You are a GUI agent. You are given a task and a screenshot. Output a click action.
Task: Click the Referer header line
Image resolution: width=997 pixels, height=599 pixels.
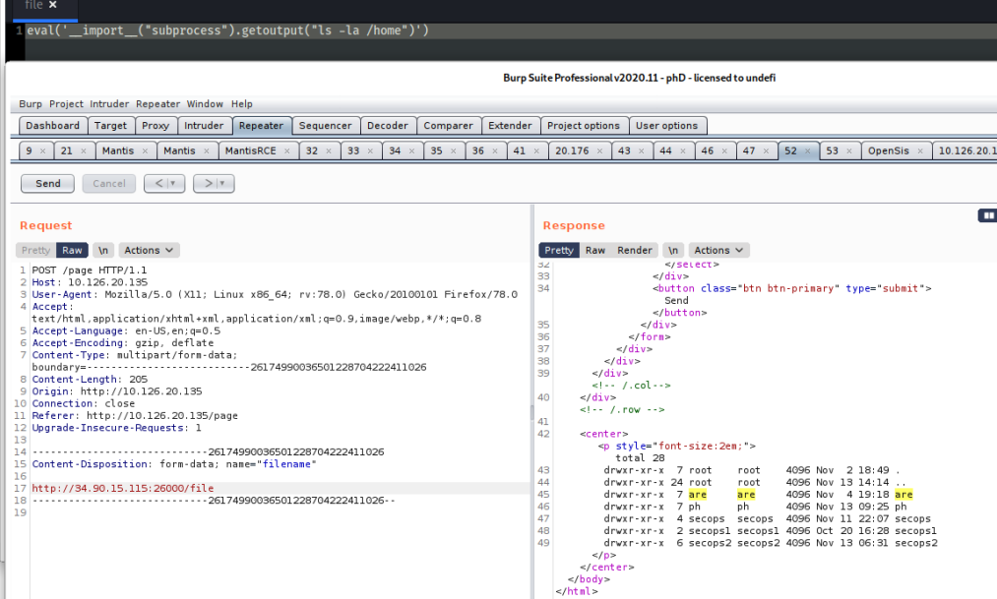(135, 416)
